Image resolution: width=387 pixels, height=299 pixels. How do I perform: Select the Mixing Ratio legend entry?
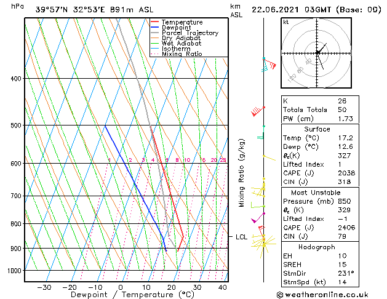[x=182, y=54]
